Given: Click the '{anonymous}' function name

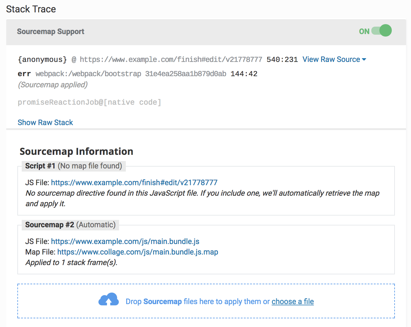Looking at the screenshot, I should [x=42, y=59].
